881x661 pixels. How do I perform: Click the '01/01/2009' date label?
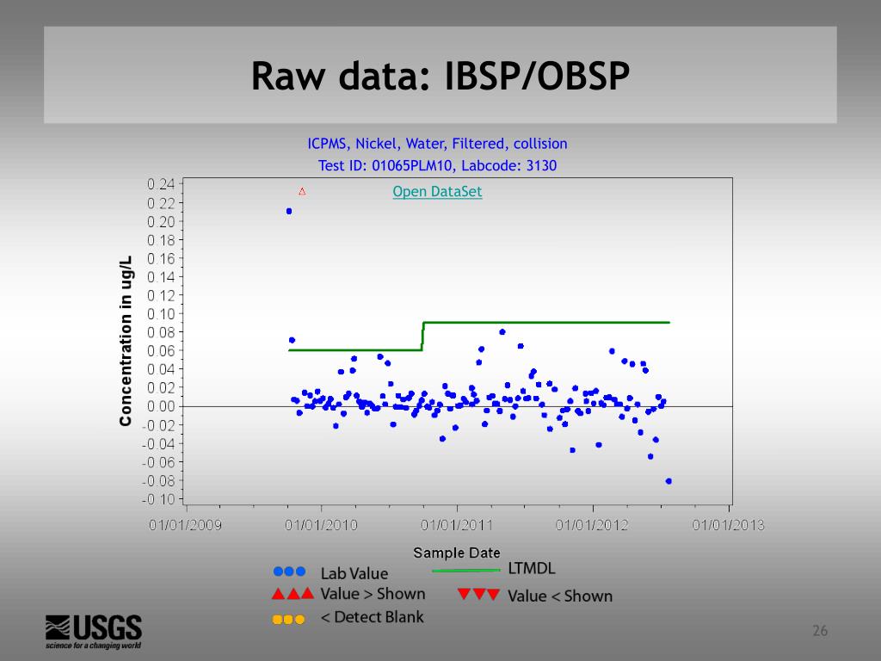186,526
